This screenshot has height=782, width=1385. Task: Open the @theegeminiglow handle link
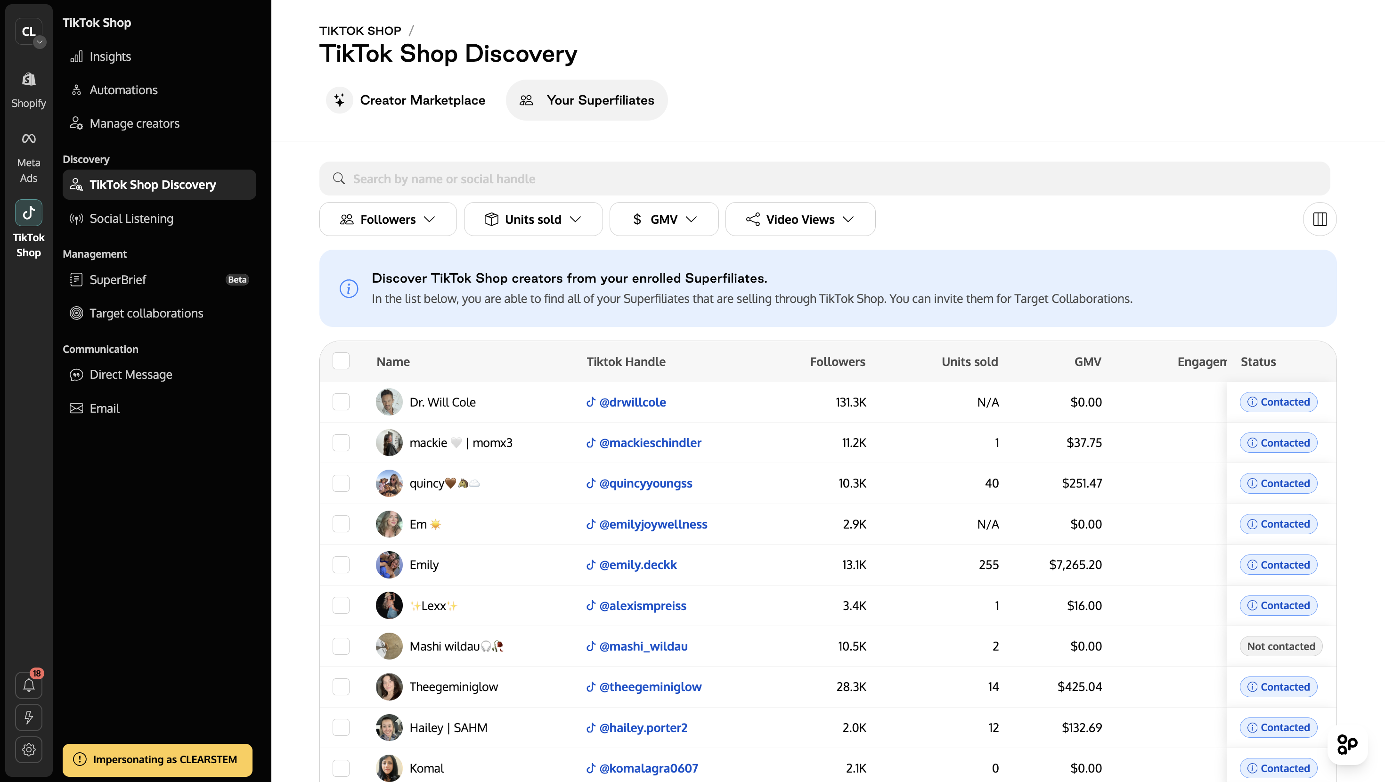(650, 687)
